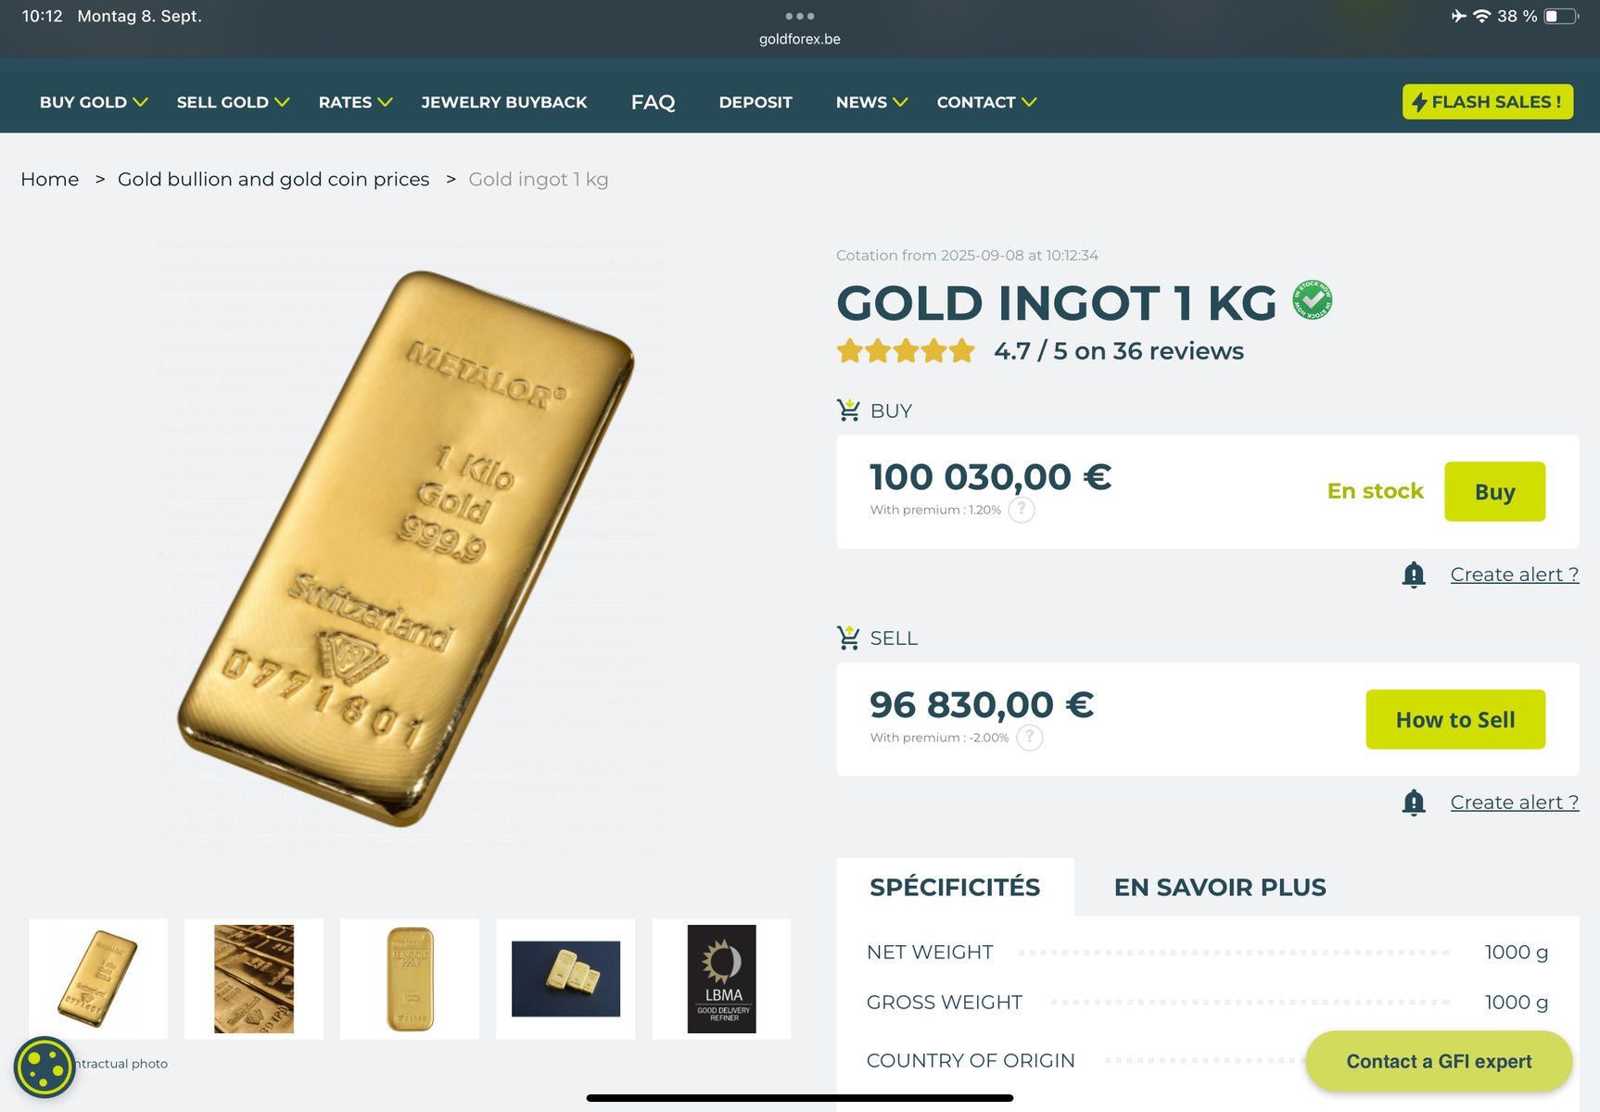Select the SPÉCIFICITÉS tab
This screenshot has height=1112, width=1600.
[x=955, y=887]
